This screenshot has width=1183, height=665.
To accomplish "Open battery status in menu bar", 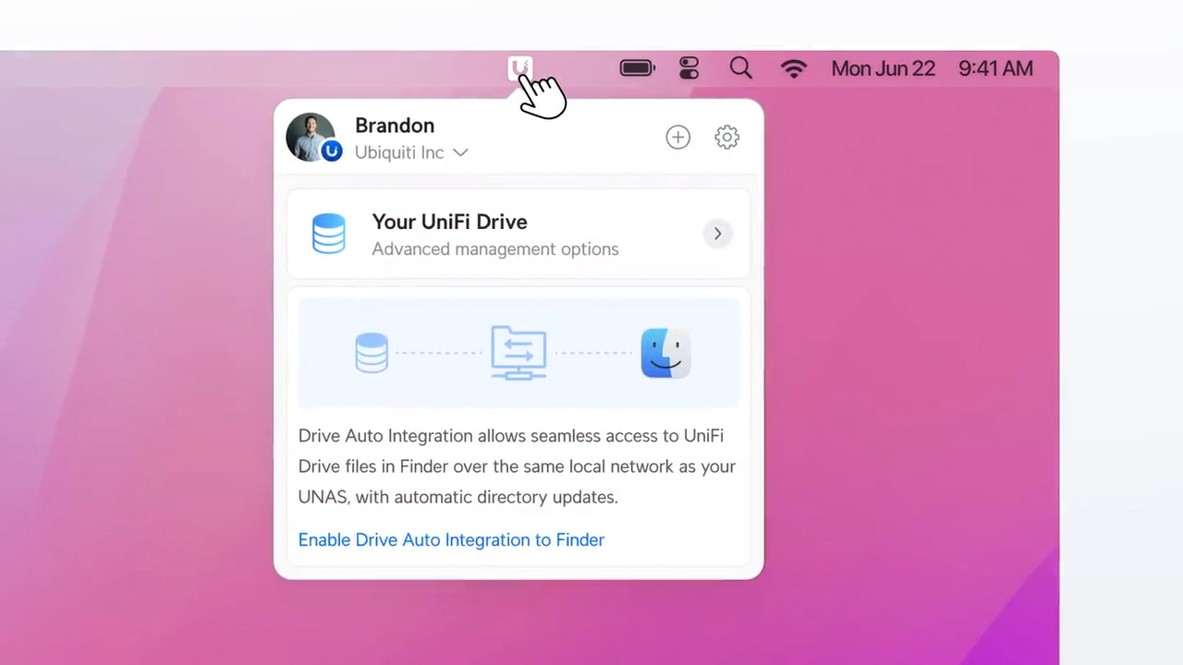I will pos(638,68).
